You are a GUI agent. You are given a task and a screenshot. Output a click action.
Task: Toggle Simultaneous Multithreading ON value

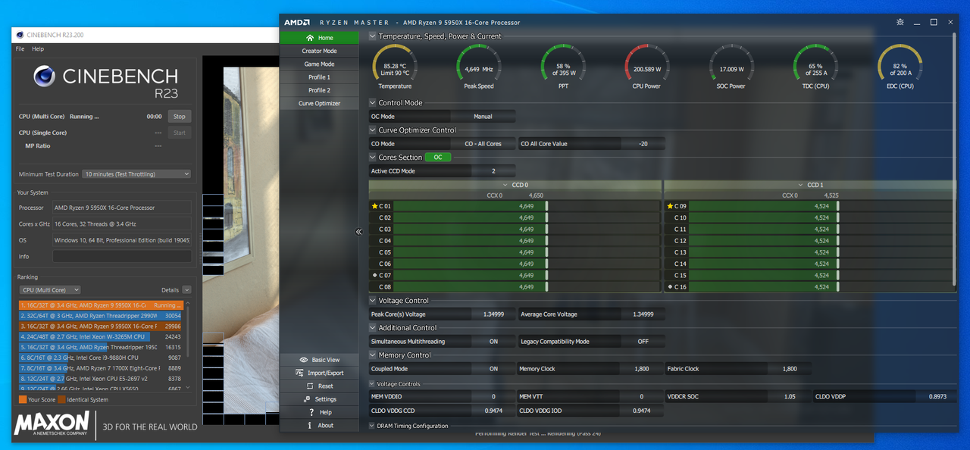(x=493, y=342)
